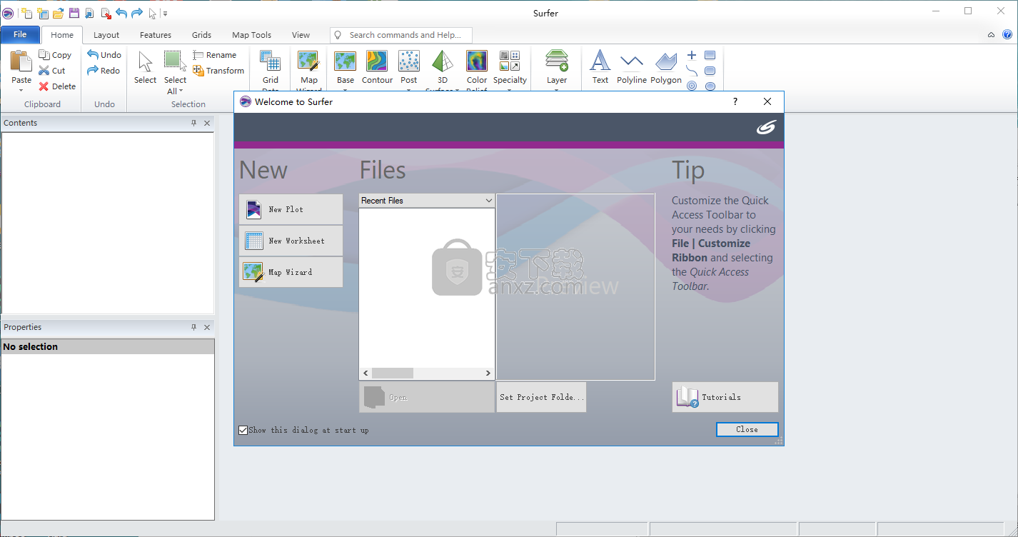Click left arrow of files list scrollbar
This screenshot has width=1018, height=537.
(366, 373)
